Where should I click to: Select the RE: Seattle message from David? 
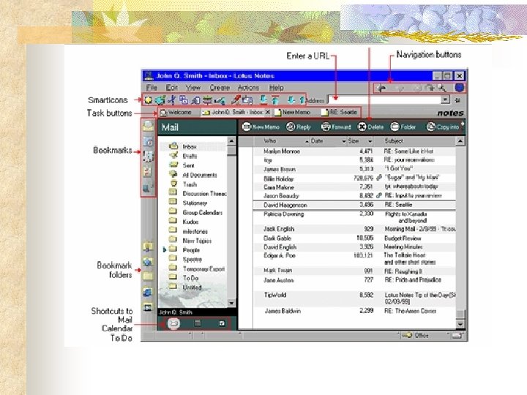tap(354, 205)
